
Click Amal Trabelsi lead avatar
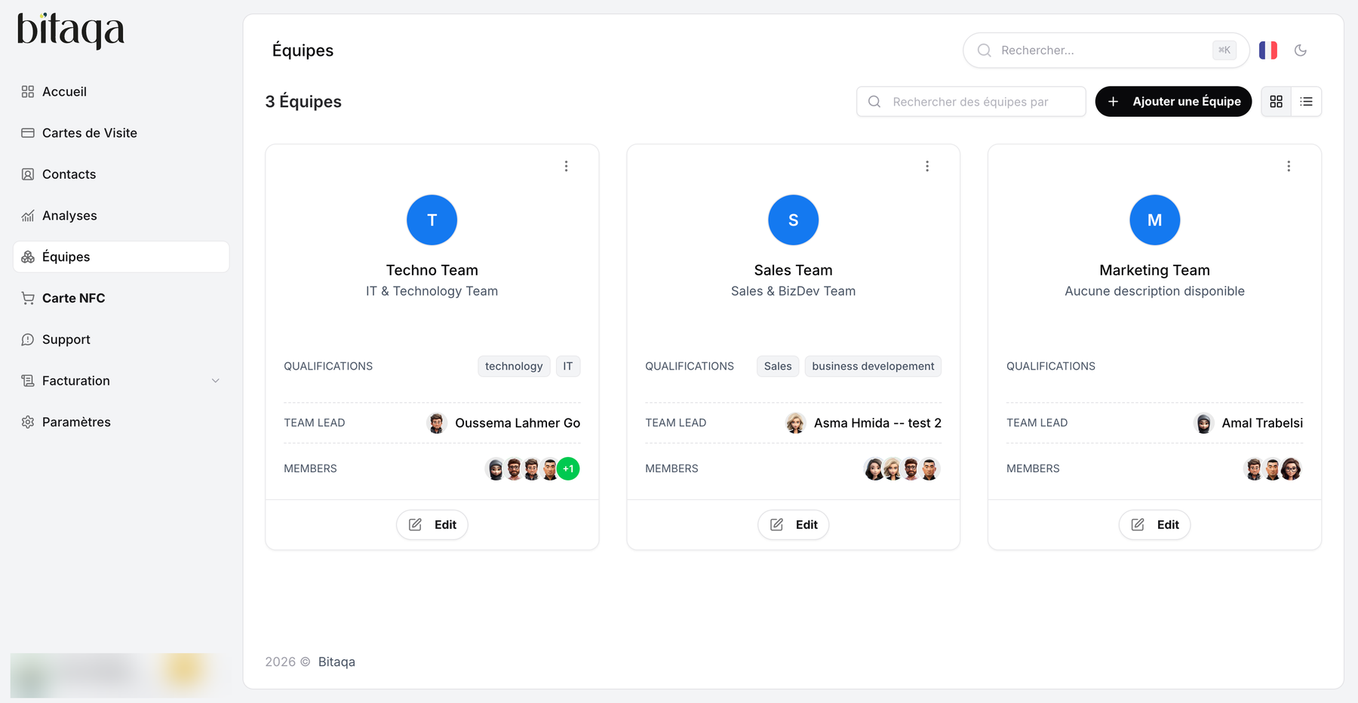[1204, 423]
